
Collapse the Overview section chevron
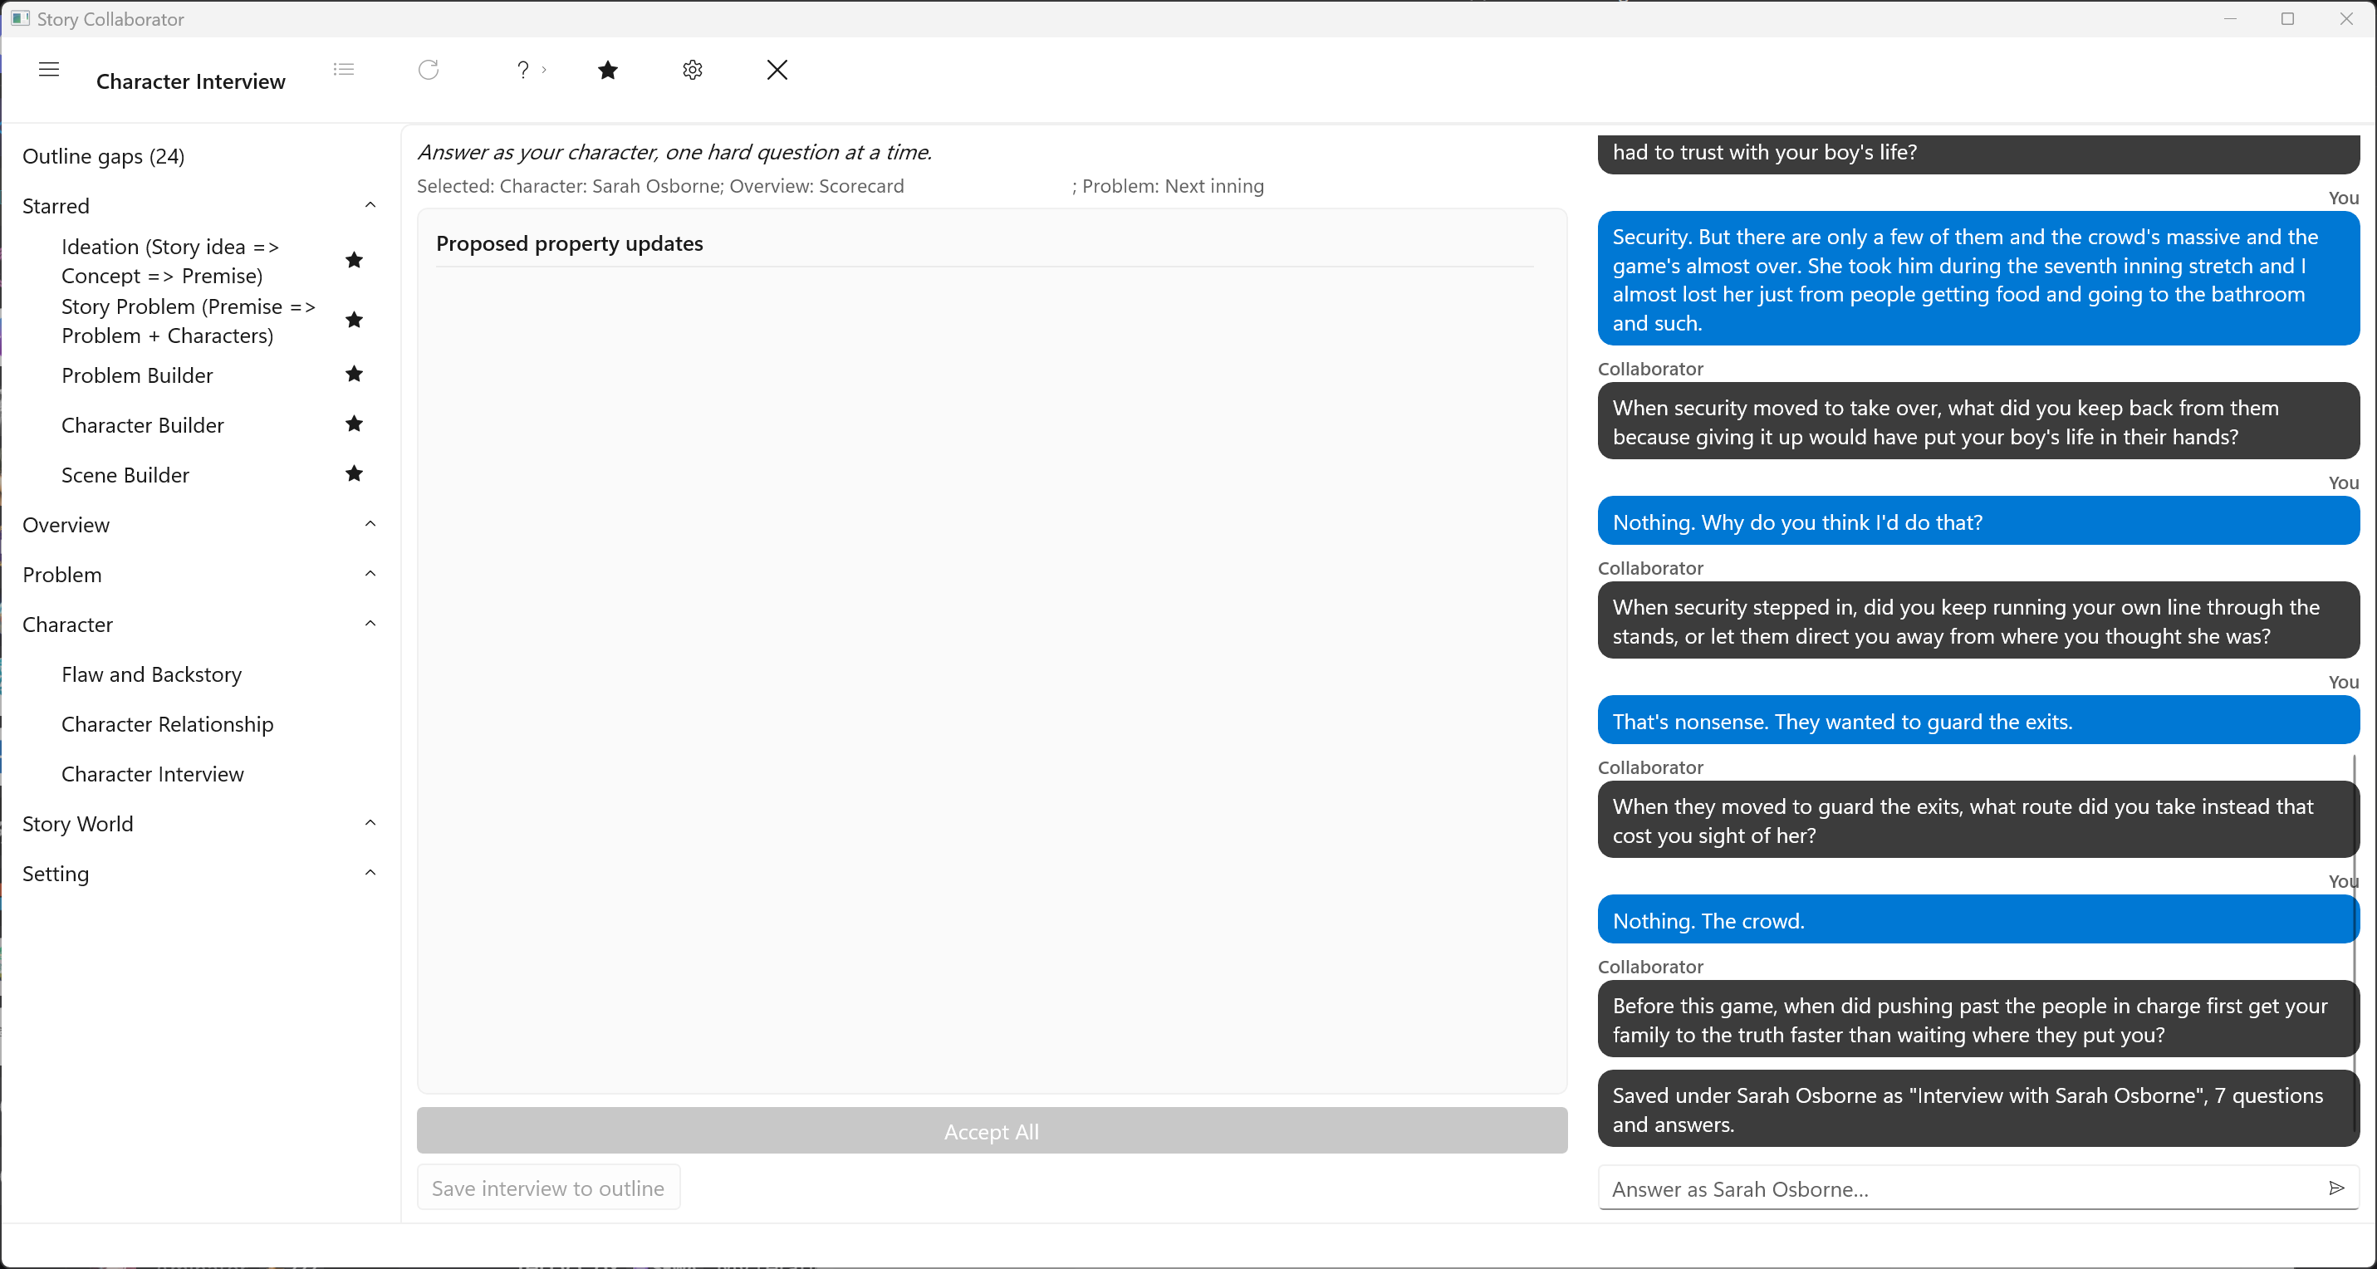[371, 524]
